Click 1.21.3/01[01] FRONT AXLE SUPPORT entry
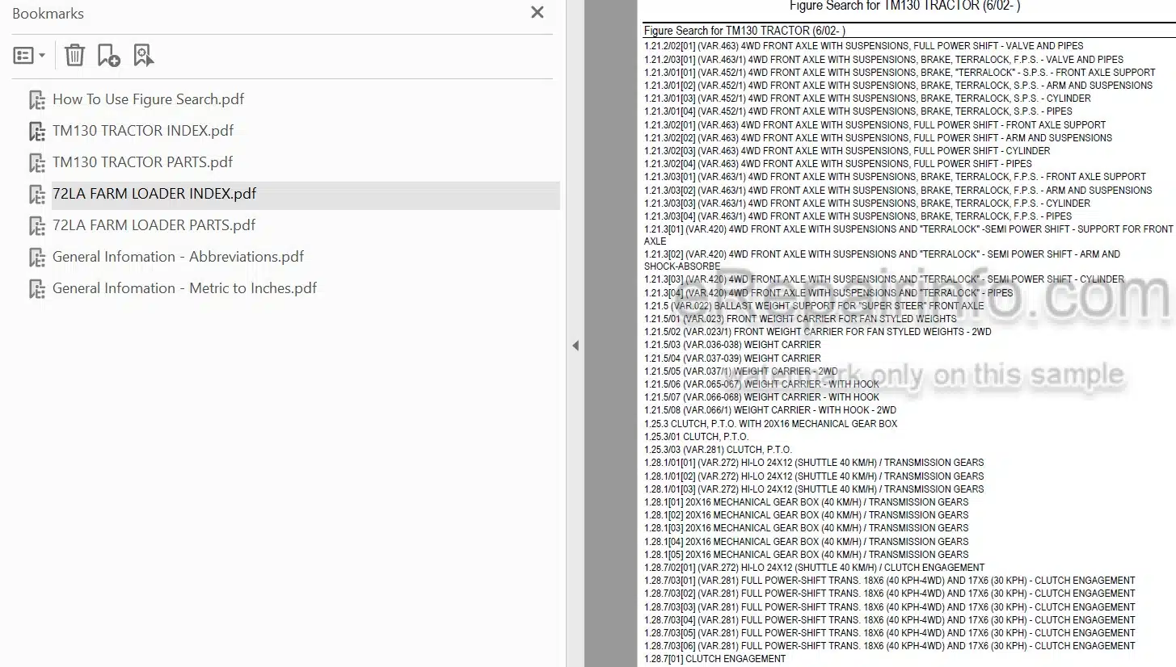Screen dimensions: 1176x667 [900, 72]
